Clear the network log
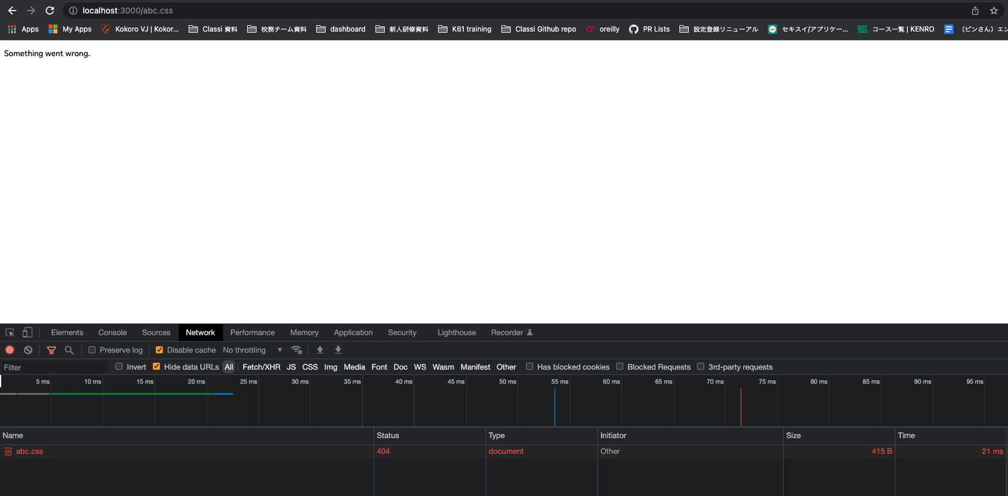Screen dimensions: 1008x496 pos(28,350)
